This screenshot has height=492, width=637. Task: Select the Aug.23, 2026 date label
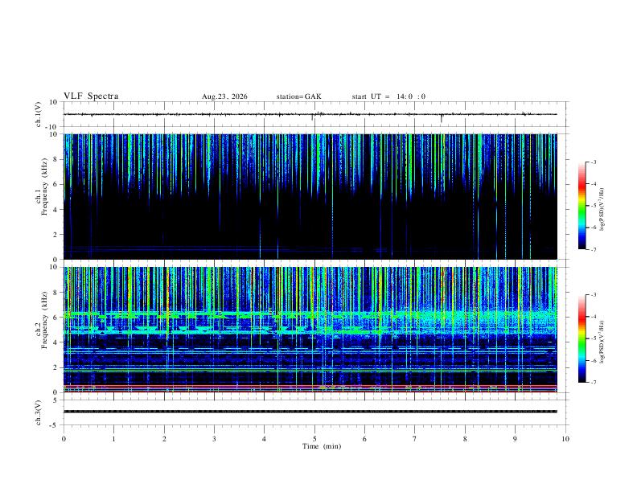tap(224, 96)
